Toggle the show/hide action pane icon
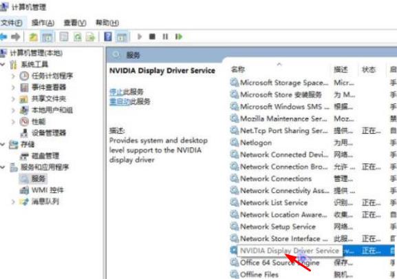Screen dimensions: 397x279 pyautogui.click(x=122, y=37)
